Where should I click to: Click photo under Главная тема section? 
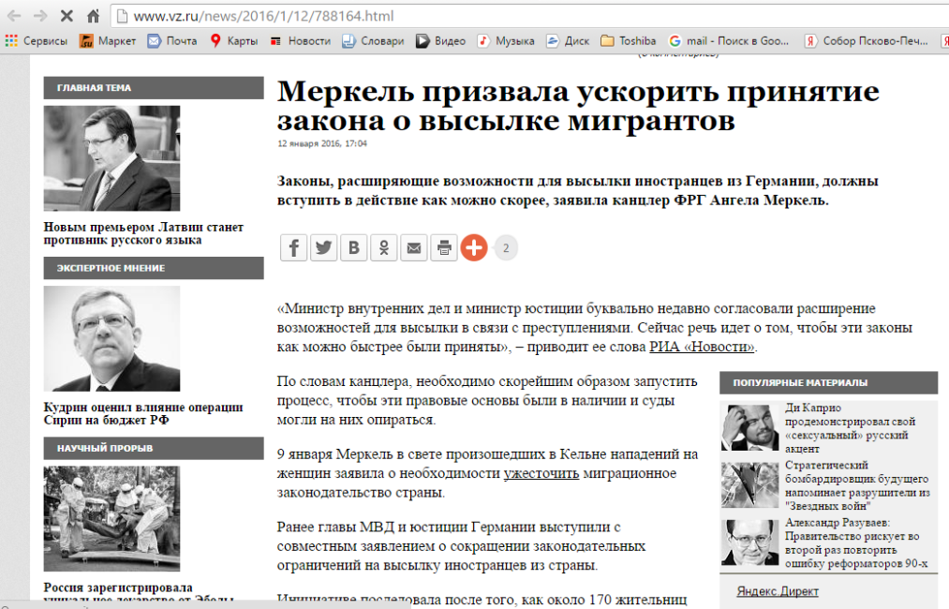pyautogui.click(x=112, y=158)
